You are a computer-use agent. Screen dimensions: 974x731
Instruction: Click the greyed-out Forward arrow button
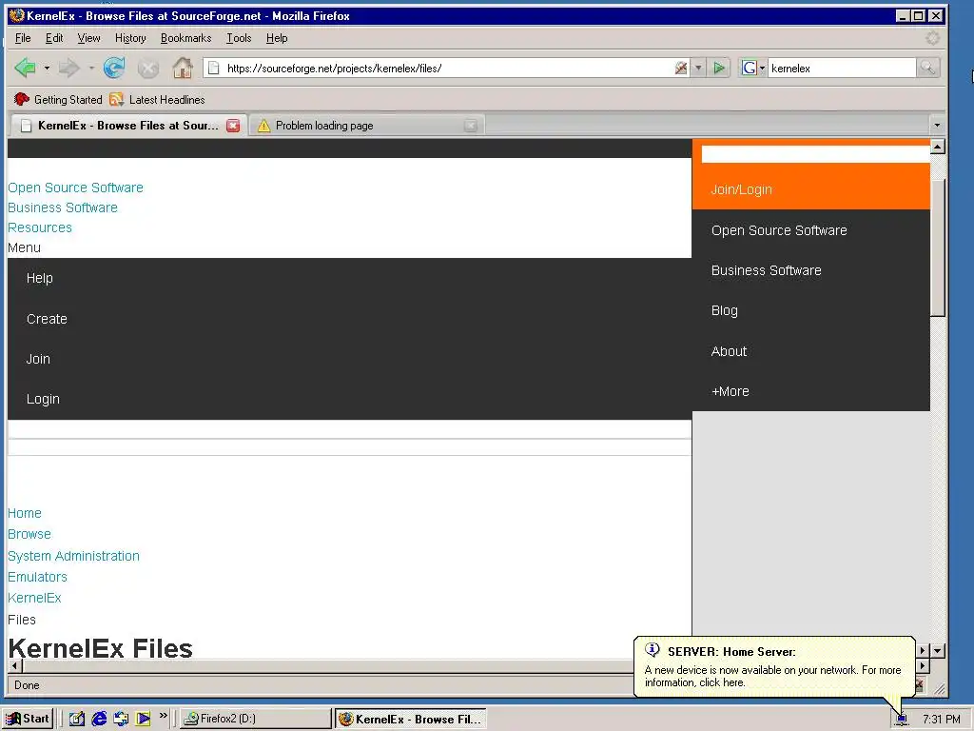[68, 68]
